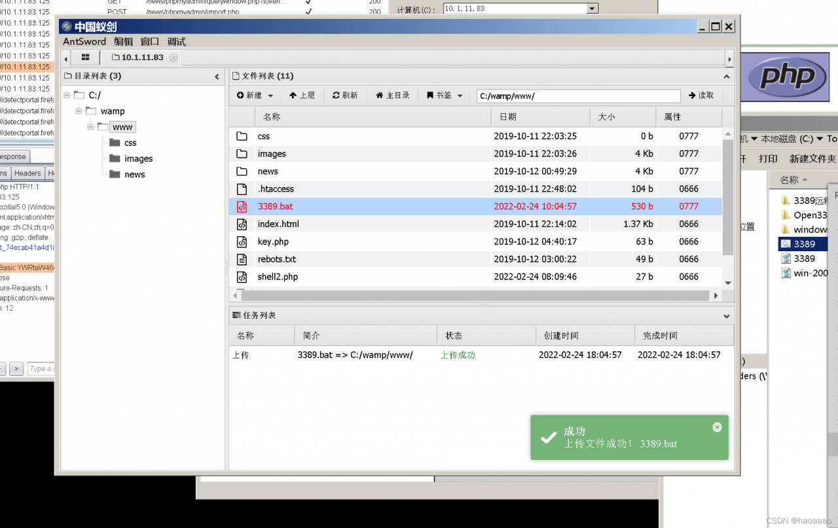Click the 3389.bat => C:/wamp/www/ task entry
Screen dimensions: 838x528
tap(355, 355)
